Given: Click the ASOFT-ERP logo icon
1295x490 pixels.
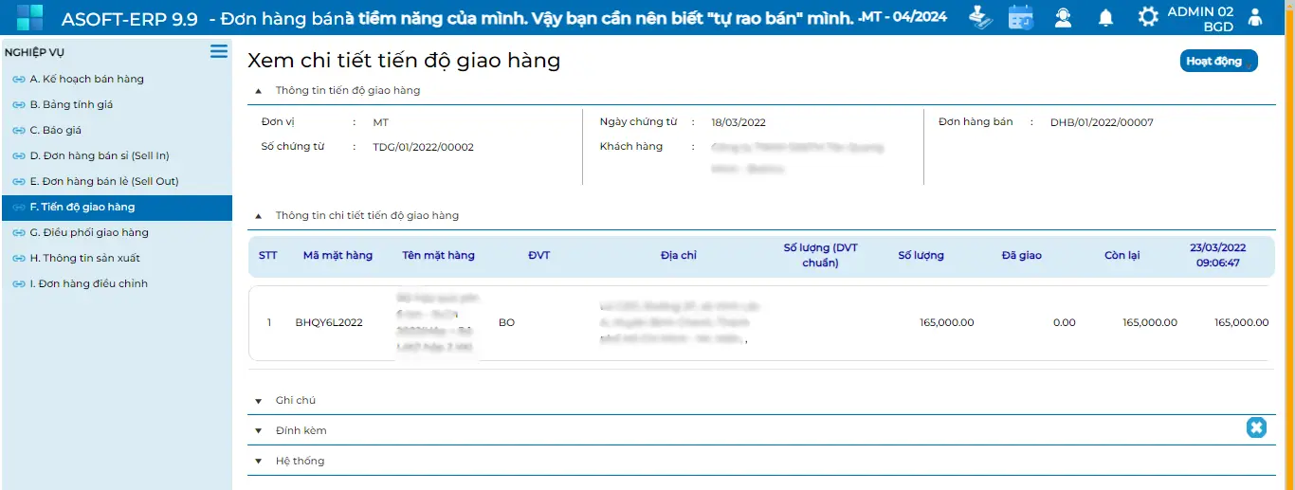Looking at the screenshot, I should [x=29, y=16].
